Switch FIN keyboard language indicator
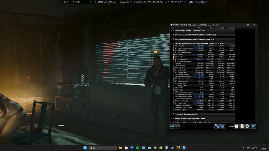Screen dimensions: 269x151 (x=248, y=148)
